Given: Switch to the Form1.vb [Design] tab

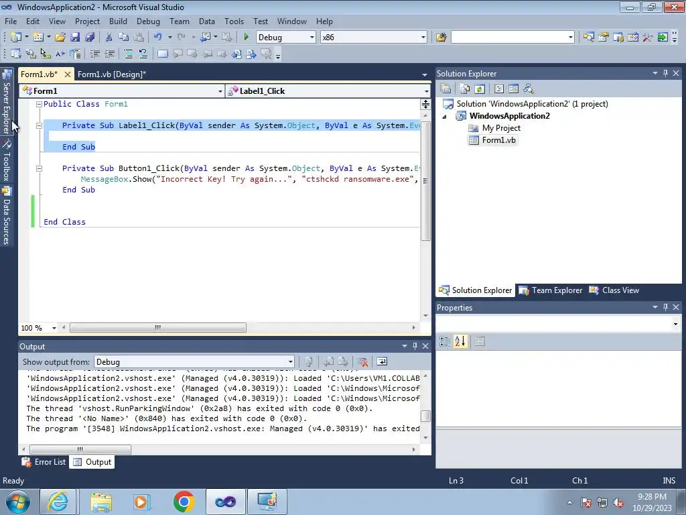Looking at the screenshot, I should pyautogui.click(x=112, y=74).
